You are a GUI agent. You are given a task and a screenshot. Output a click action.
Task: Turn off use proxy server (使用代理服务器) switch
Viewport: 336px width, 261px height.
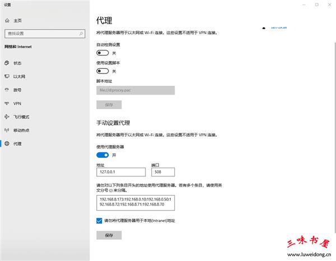pyautogui.click(x=102, y=155)
